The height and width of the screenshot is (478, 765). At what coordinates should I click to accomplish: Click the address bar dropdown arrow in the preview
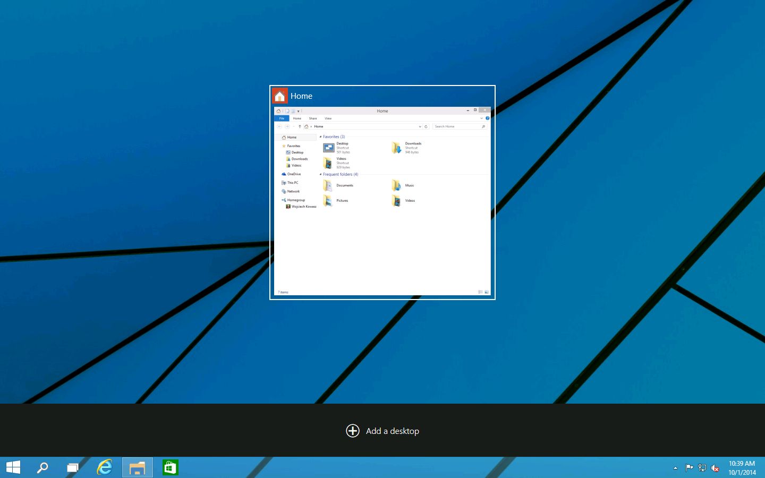click(420, 126)
